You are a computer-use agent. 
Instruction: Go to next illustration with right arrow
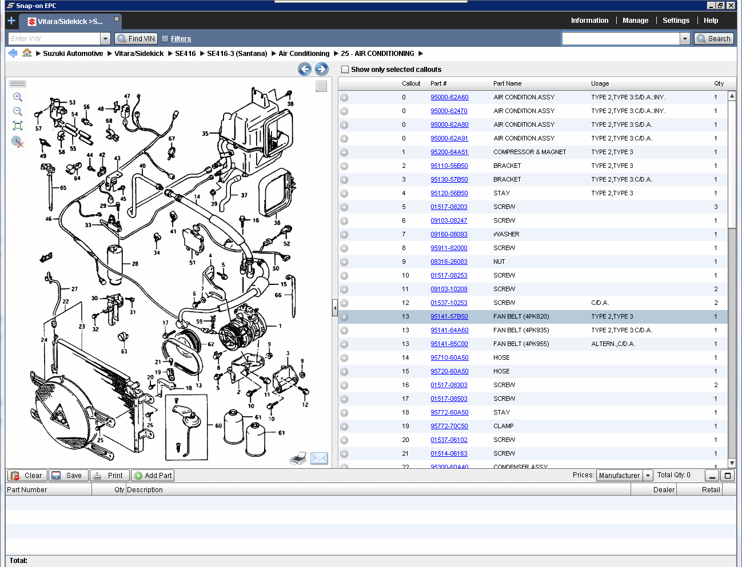click(322, 69)
